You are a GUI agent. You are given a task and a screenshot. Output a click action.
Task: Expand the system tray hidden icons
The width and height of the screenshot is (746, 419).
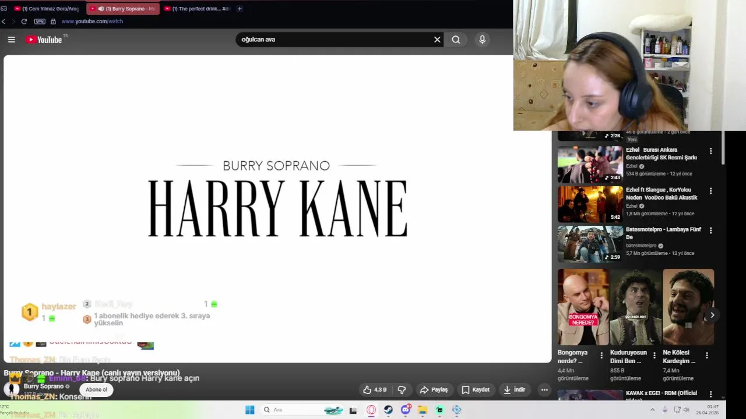pyautogui.click(x=652, y=410)
